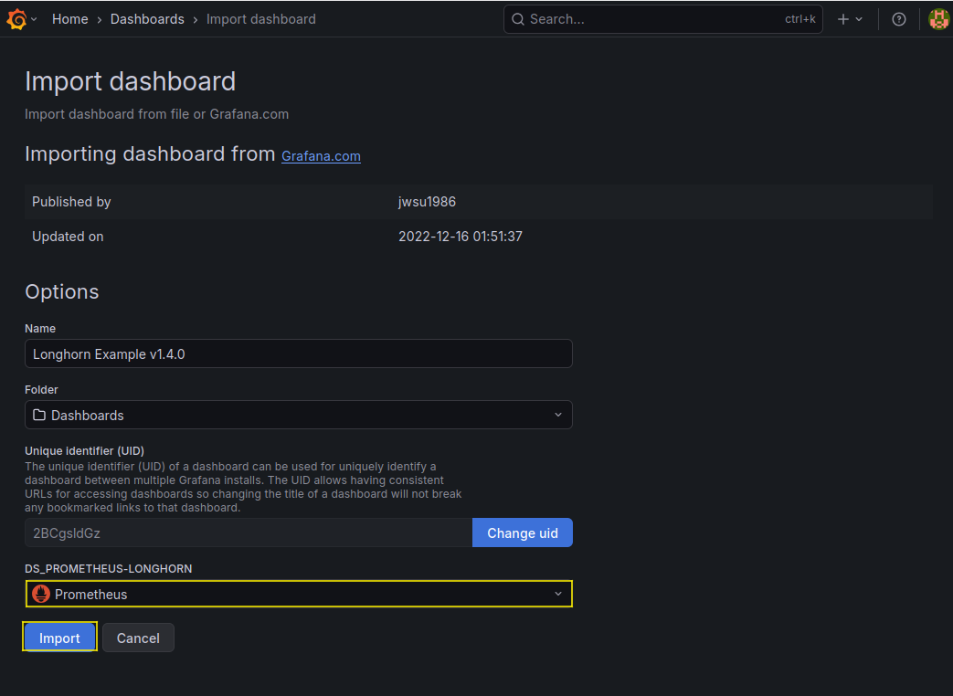This screenshot has width=953, height=696.
Task: Follow the Grafana.com link
Action: coord(321,156)
